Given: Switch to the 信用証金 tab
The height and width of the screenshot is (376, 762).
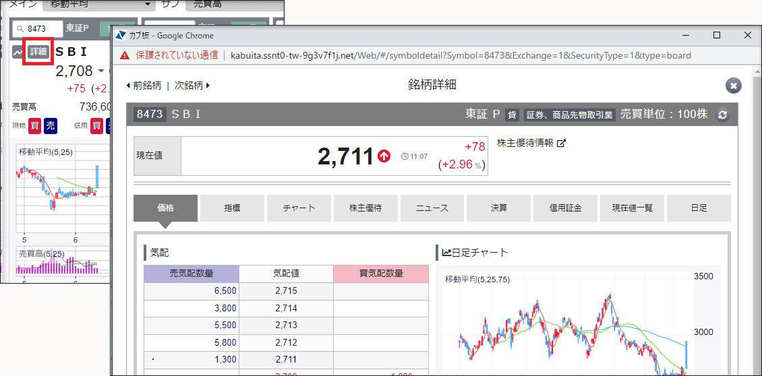Looking at the screenshot, I should click(x=565, y=208).
